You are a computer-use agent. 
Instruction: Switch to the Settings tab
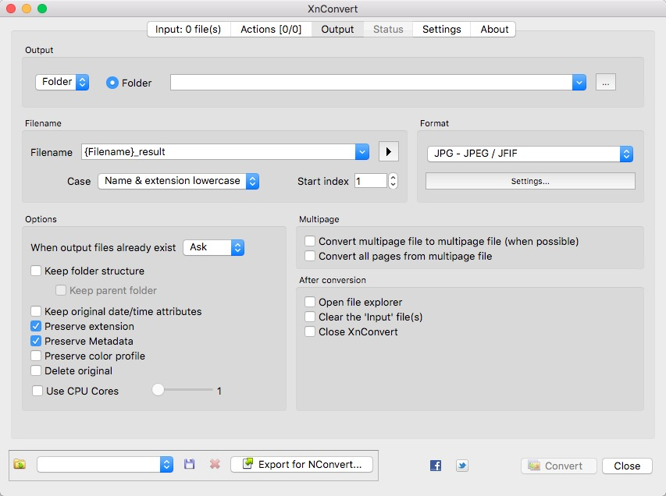tap(441, 29)
